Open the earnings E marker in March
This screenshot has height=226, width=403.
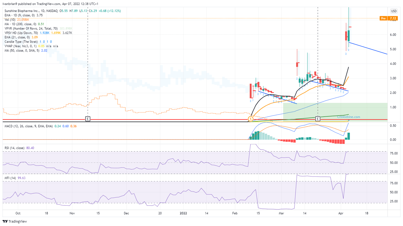318,119
